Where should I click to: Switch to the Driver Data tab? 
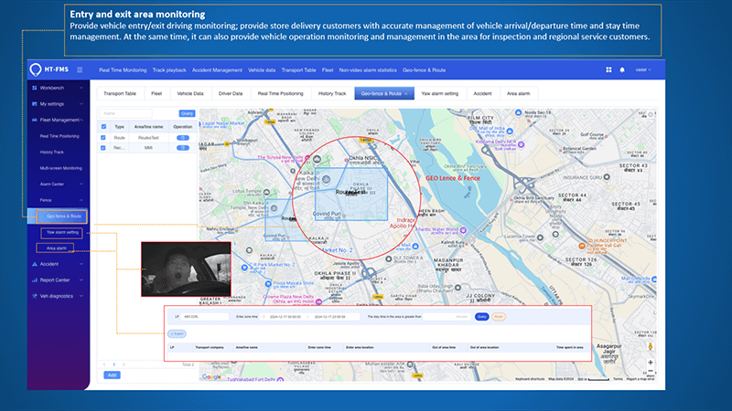[231, 94]
